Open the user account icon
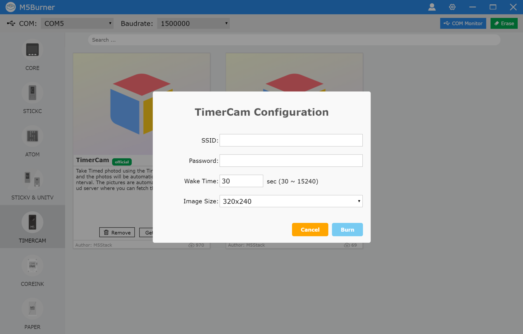523x334 pixels. (432, 7)
